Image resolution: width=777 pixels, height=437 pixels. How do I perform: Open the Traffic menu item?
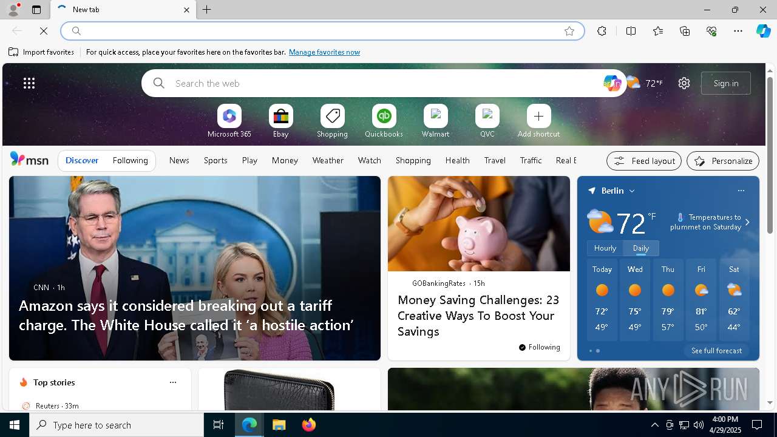click(531, 160)
